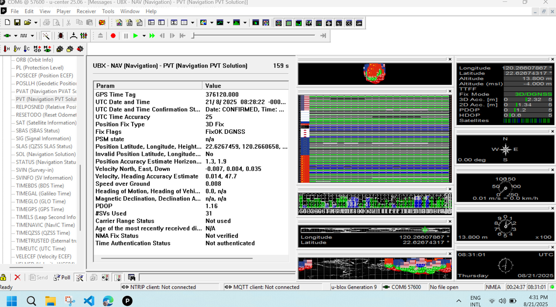Screen dimensions: 556x307
Task: Click the Poll button
Action: pos(62,277)
